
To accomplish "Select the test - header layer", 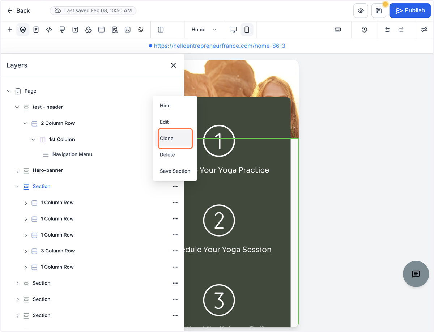I will [x=48, y=107].
